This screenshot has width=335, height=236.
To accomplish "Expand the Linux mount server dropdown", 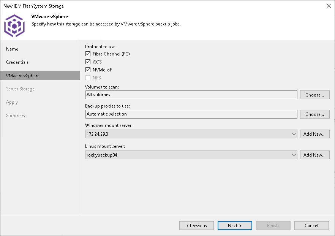I will pos(191,155).
